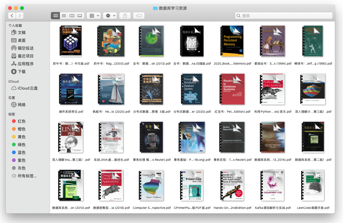This screenshot has height=223, width=343.
Task: Click the file name 深入理解计…第三版）.pdf
Action: tap(313, 112)
